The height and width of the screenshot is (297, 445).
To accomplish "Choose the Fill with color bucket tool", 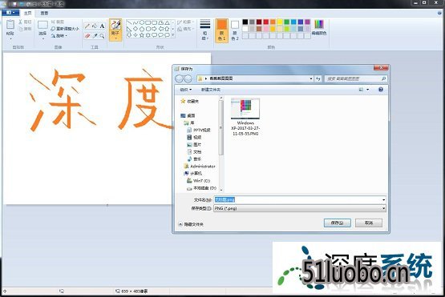I will 95,26.
